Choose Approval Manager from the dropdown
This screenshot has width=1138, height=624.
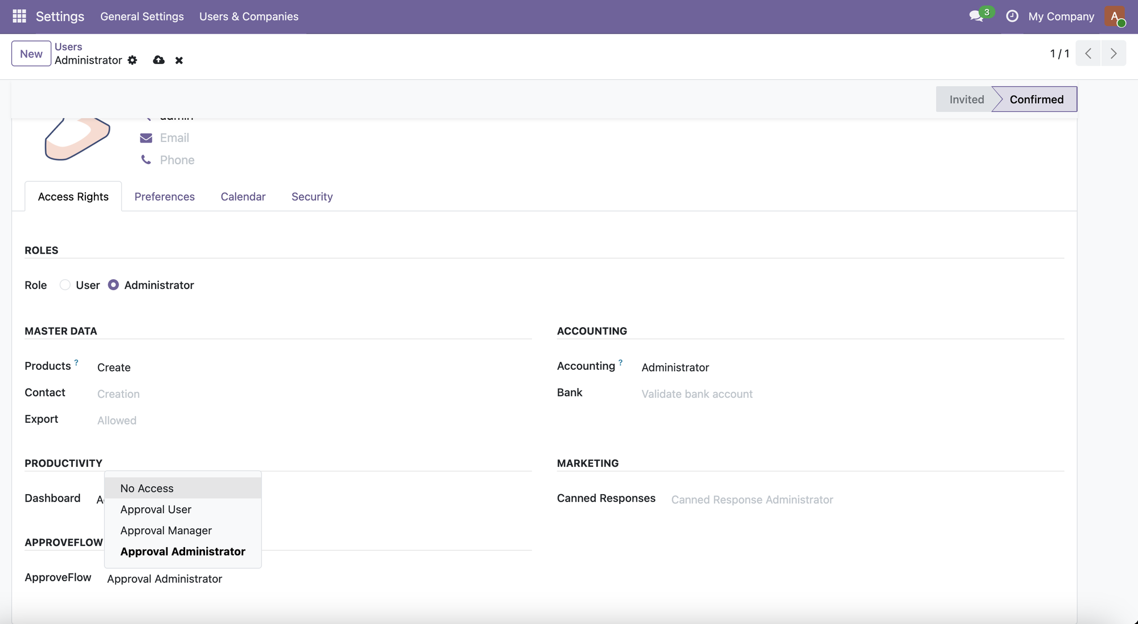click(166, 531)
